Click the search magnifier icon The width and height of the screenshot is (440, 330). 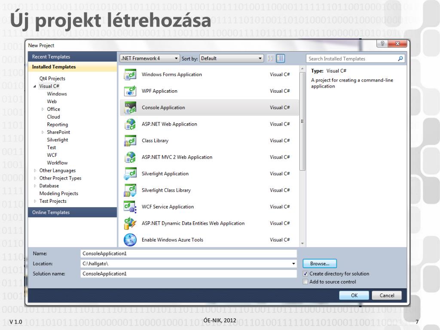400,58
